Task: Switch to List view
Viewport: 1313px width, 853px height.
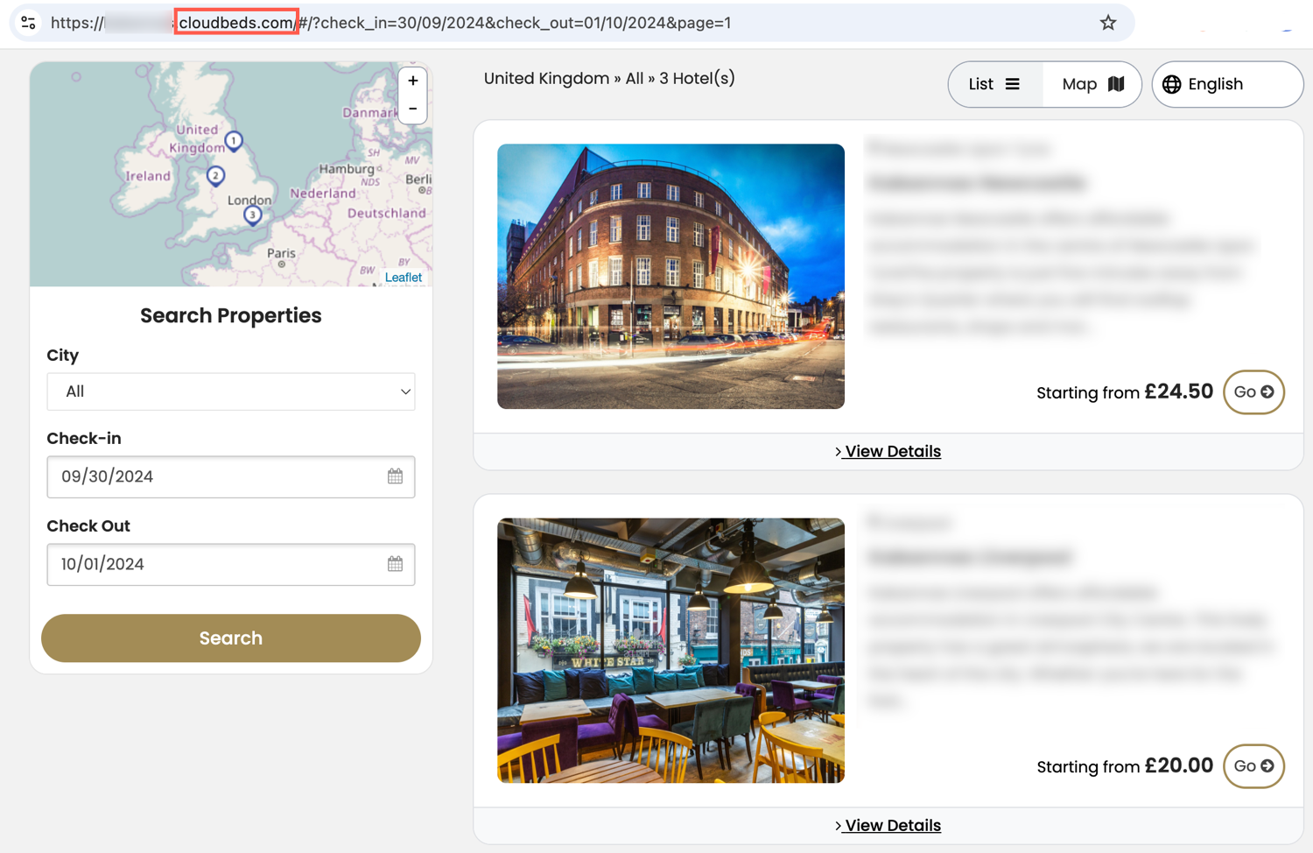Action: [994, 84]
